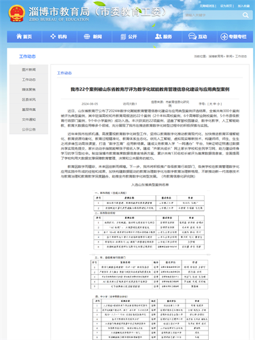Viewport: 255px width, 340px height.
Task: Set font size to 大
Action: tap(211, 104)
